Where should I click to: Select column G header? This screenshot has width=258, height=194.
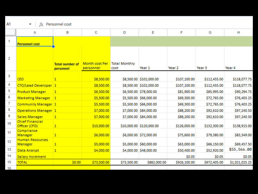pyautogui.click(x=210, y=33)
